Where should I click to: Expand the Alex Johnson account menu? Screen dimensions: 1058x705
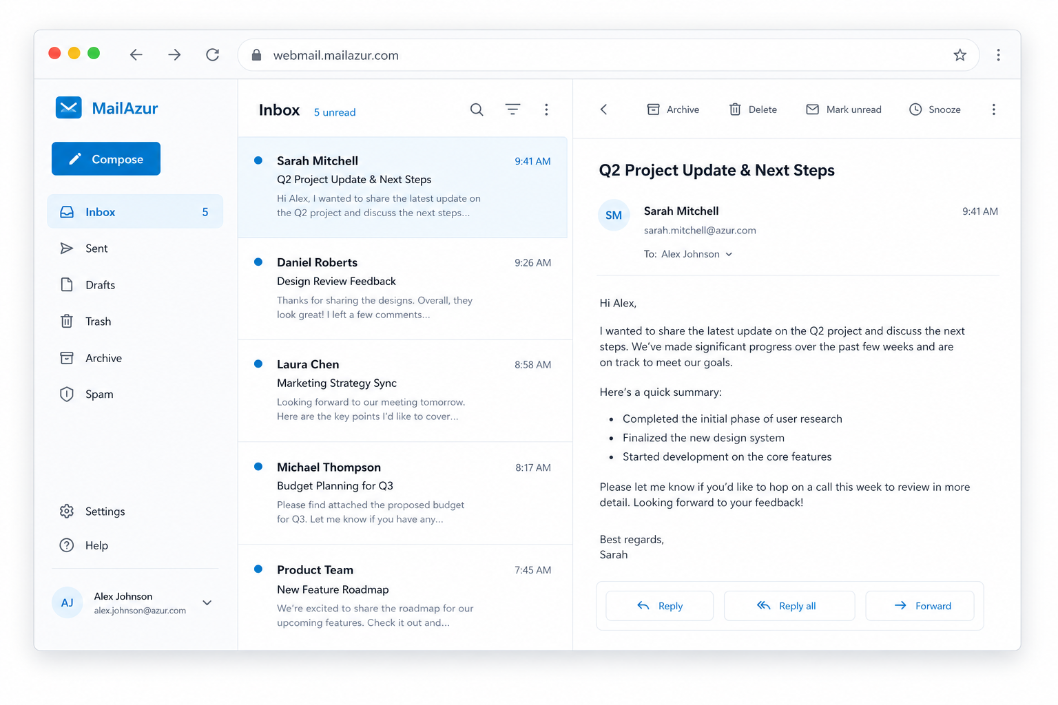[x=207, y=603]
